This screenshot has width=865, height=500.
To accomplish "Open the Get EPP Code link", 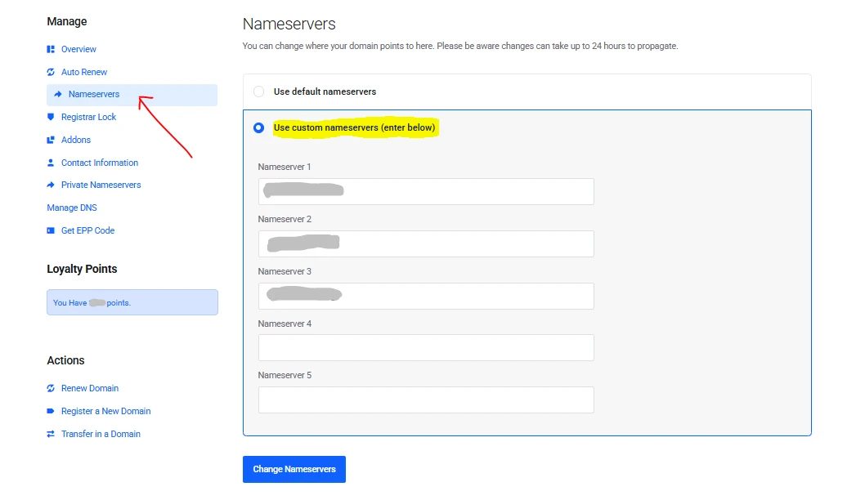I will point(87,230).
